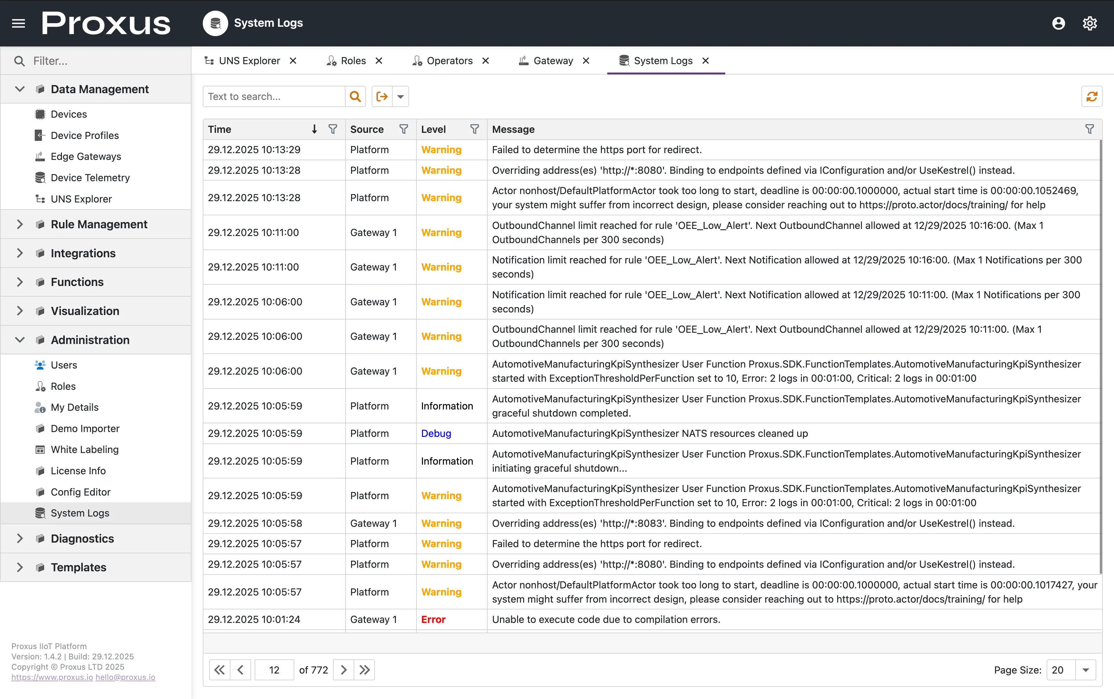The width and height of the screenshot is (1114, 699).
Task: Open the export logs icon
Action: tap(382, 96)
